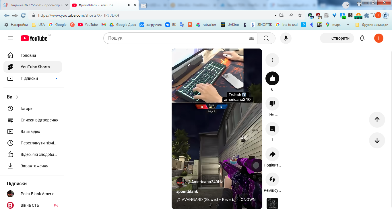
Task: Open the NL VPN extension icon
Action: click(311, 16)
